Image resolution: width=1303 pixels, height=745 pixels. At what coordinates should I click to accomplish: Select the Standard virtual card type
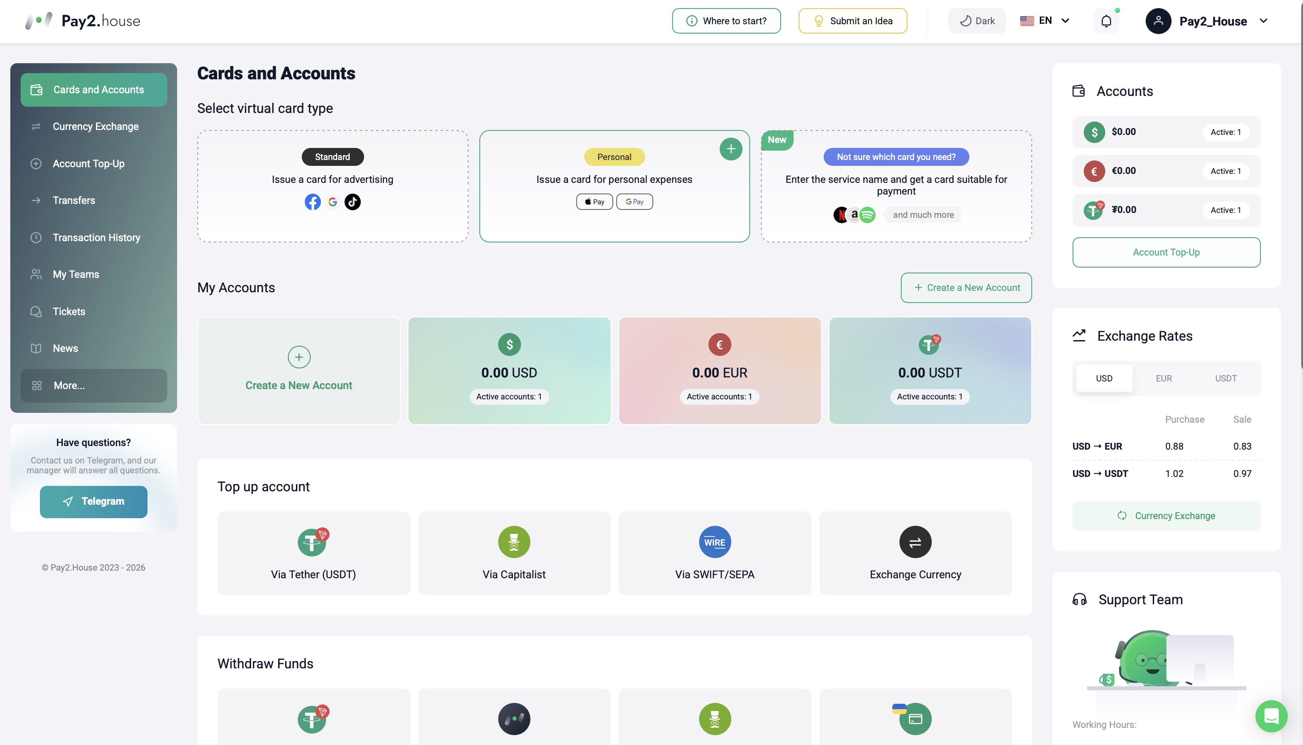tap(333, 186)
